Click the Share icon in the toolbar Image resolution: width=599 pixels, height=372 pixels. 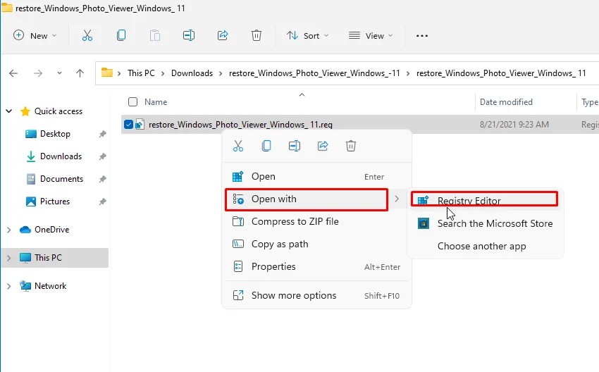click(223, 35)
